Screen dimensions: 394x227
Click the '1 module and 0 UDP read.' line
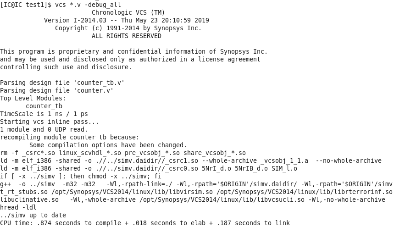(x=44, y=129)
